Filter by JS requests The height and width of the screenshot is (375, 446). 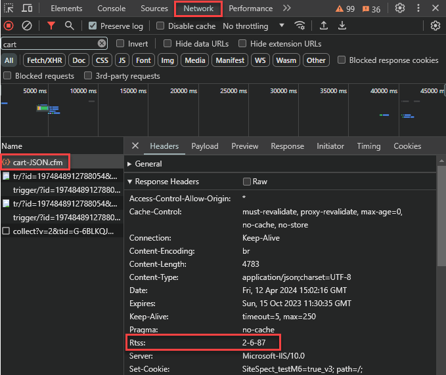coord(122,60)
